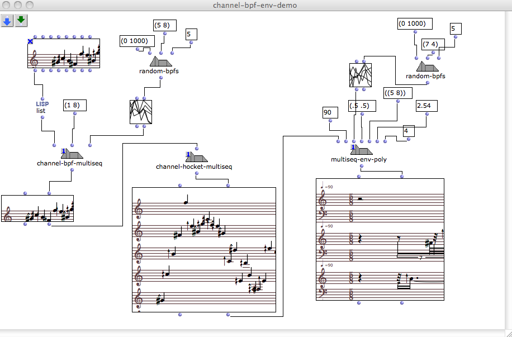Select the BPF graph above channel-hocket-multiseq
Viewport: 512px width, 337px height.
[140, 111]
